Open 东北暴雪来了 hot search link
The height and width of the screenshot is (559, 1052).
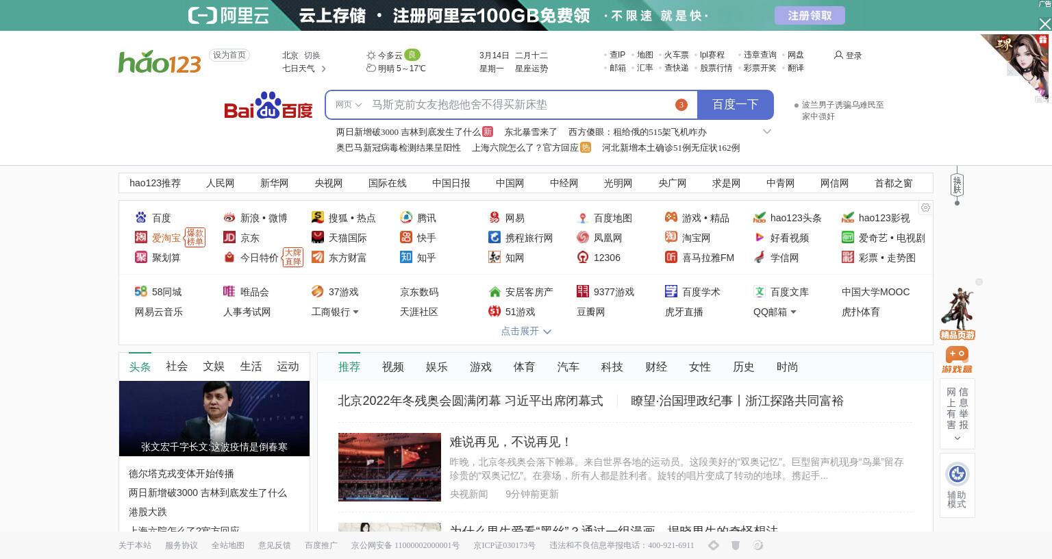531,132
